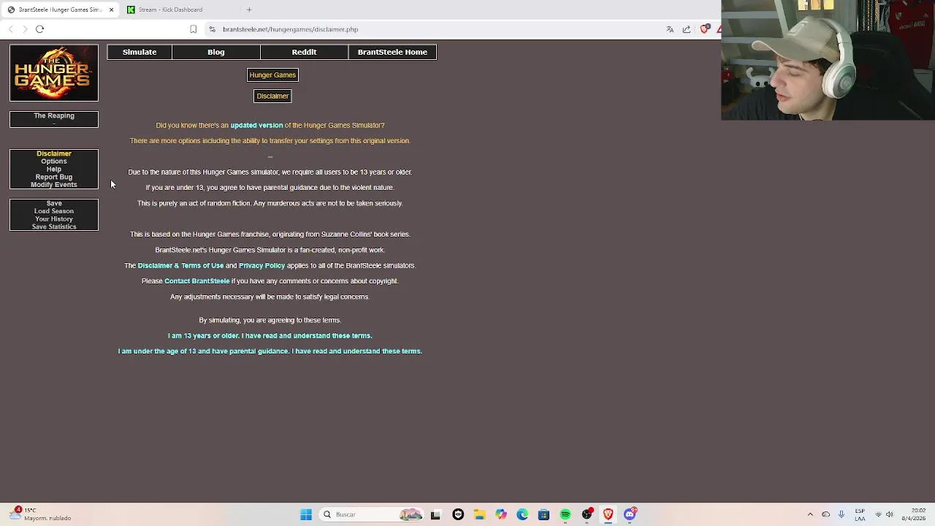Image resolution: width=935 pixels, height=526 pixels.
Task: Click the share icon in address bar
Action: click(687, 29)
